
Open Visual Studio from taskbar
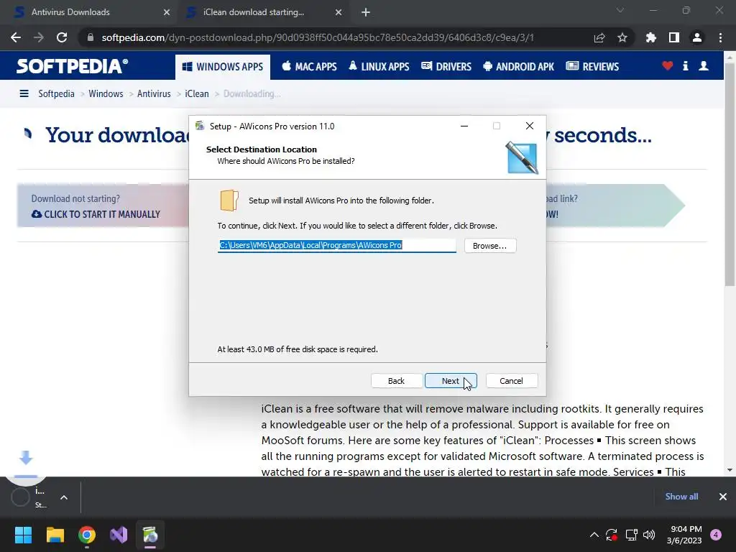pyautogui.click(x=119, y=535)
